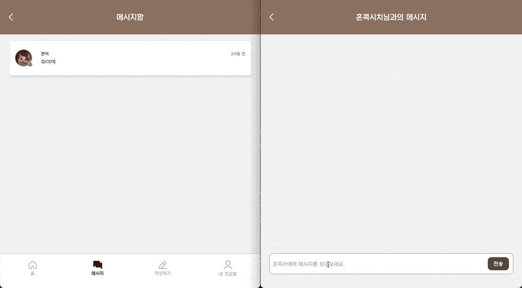This screenshot has height=288, width=522.
Task: Click the 혼콕시치님과의 메시지 header title
Action: (391, 17)
